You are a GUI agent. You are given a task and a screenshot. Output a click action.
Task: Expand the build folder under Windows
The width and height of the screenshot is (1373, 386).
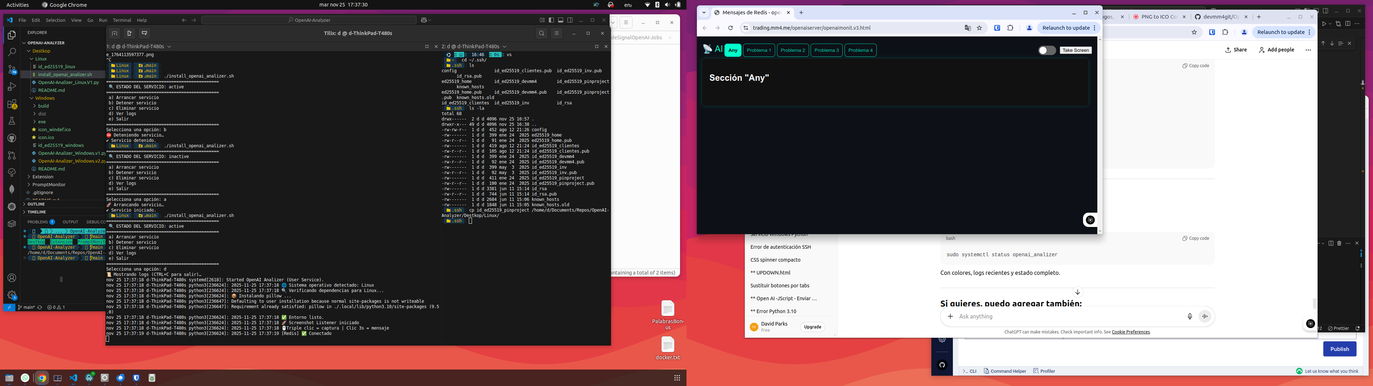point(43,106)
